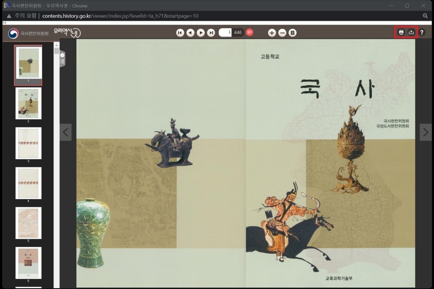Open the 우리역사넷 logo link
434x289 pixels.
click(67, 32)
